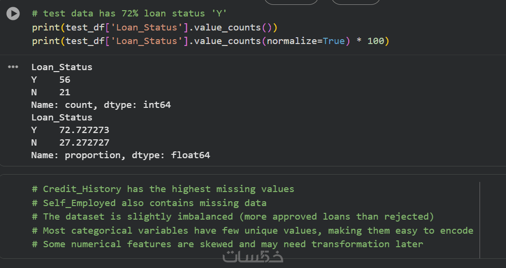Click the Y 56 count output row

click(x=51, y=80)
